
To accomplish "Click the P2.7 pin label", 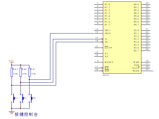I will pyautogui.click(x=136, y=51).
